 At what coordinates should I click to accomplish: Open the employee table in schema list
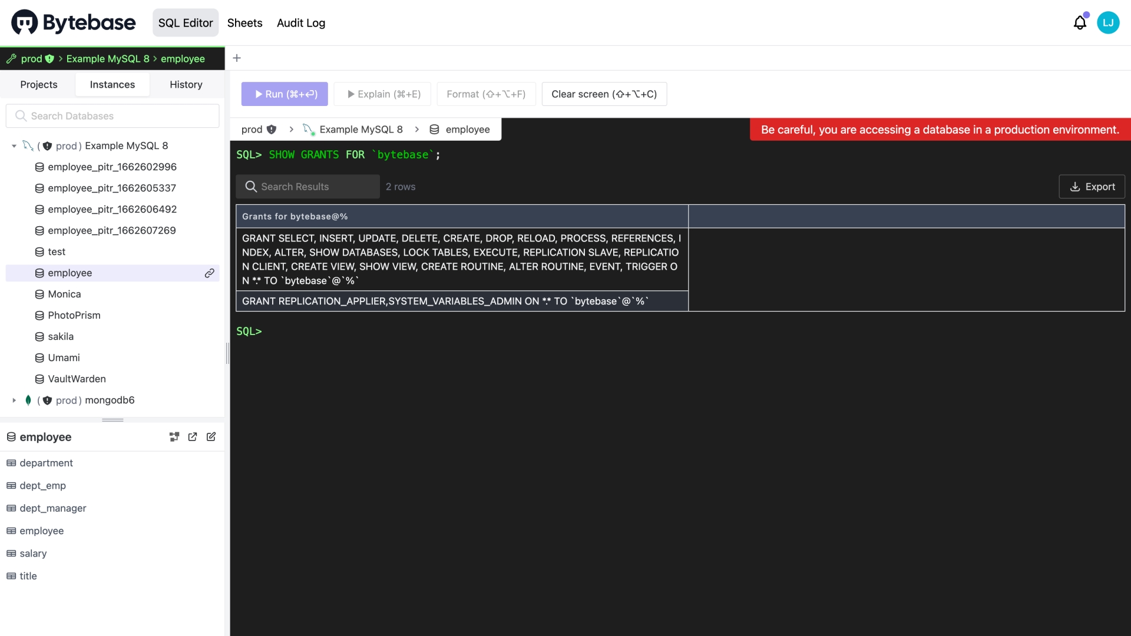click(42, 531)
